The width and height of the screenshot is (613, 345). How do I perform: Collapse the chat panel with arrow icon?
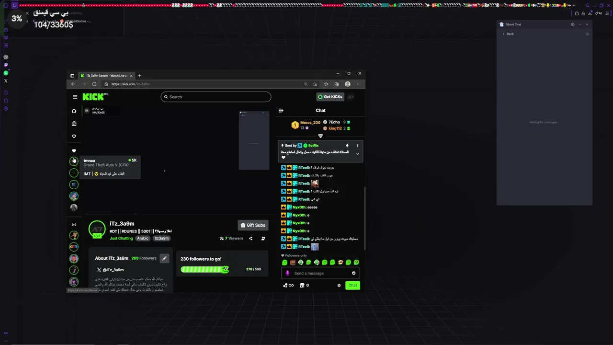click(x=281, y=110)
